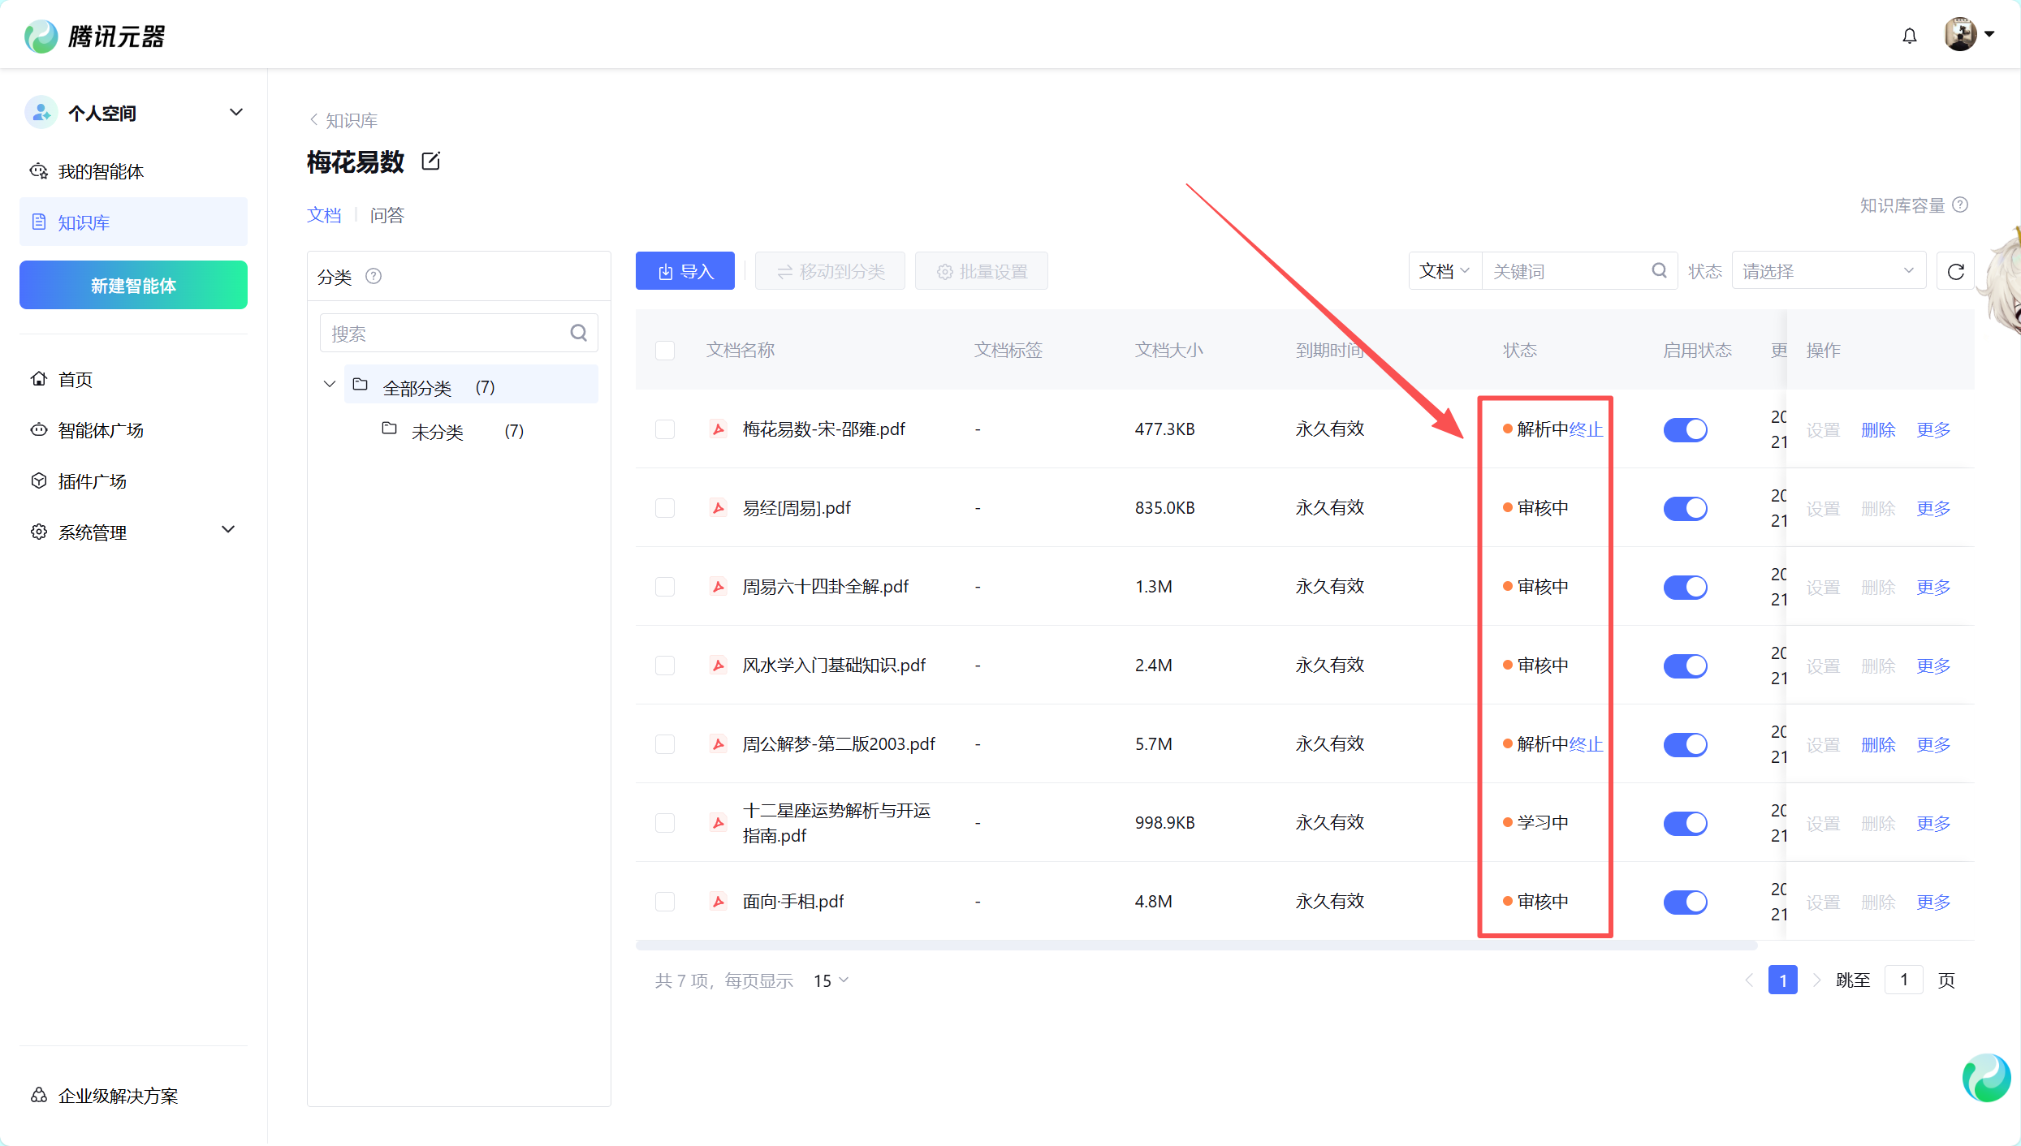The height and width of the screenshot is (1146, 2021).
Task: Open the floating assistant icon at bottom right
Action: [x=1986, y=1078]
